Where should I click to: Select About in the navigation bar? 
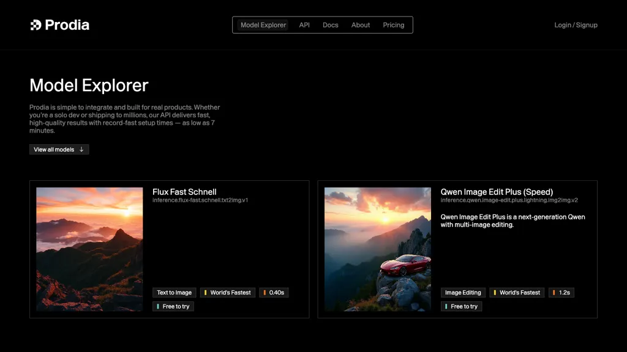coord(360,24)
